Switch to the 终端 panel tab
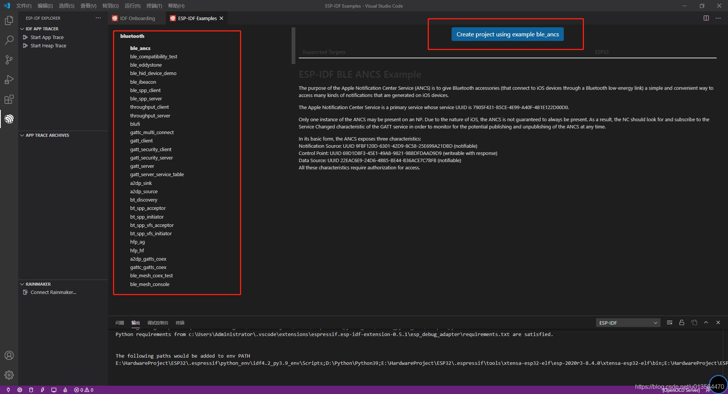This screenshot has width=728, height=394. (180, 323)
